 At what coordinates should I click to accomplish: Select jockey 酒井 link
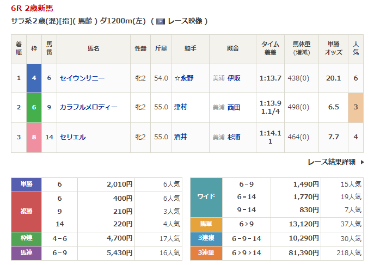(x=180, y=137)
